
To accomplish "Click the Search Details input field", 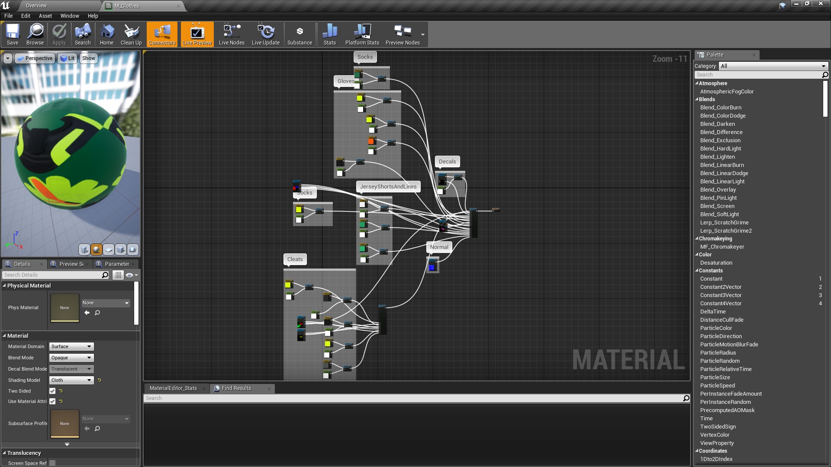I will point(52,275).
